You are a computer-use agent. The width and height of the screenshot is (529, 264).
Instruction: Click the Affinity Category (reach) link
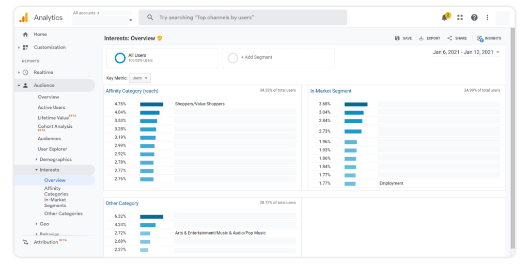[132, 91]
